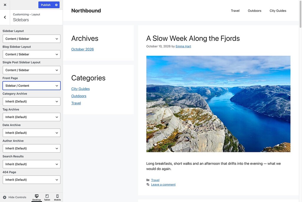The width and height of the screenshot is (302, 202).
Task: Click the Customizing Layout breadcrumb text
Action: (26, 14)
